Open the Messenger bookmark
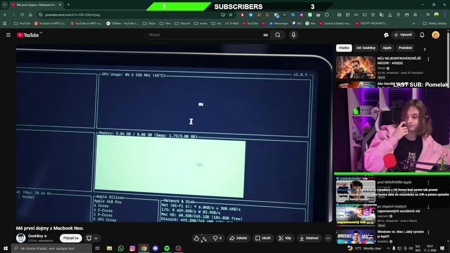This screenshot has width=450, height=253. [x=278, y=24]
